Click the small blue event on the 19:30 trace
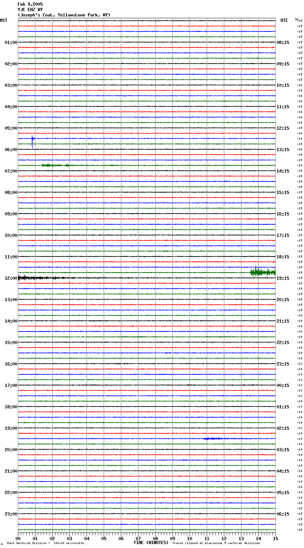The image size is (304, 548). pos(214,439)
